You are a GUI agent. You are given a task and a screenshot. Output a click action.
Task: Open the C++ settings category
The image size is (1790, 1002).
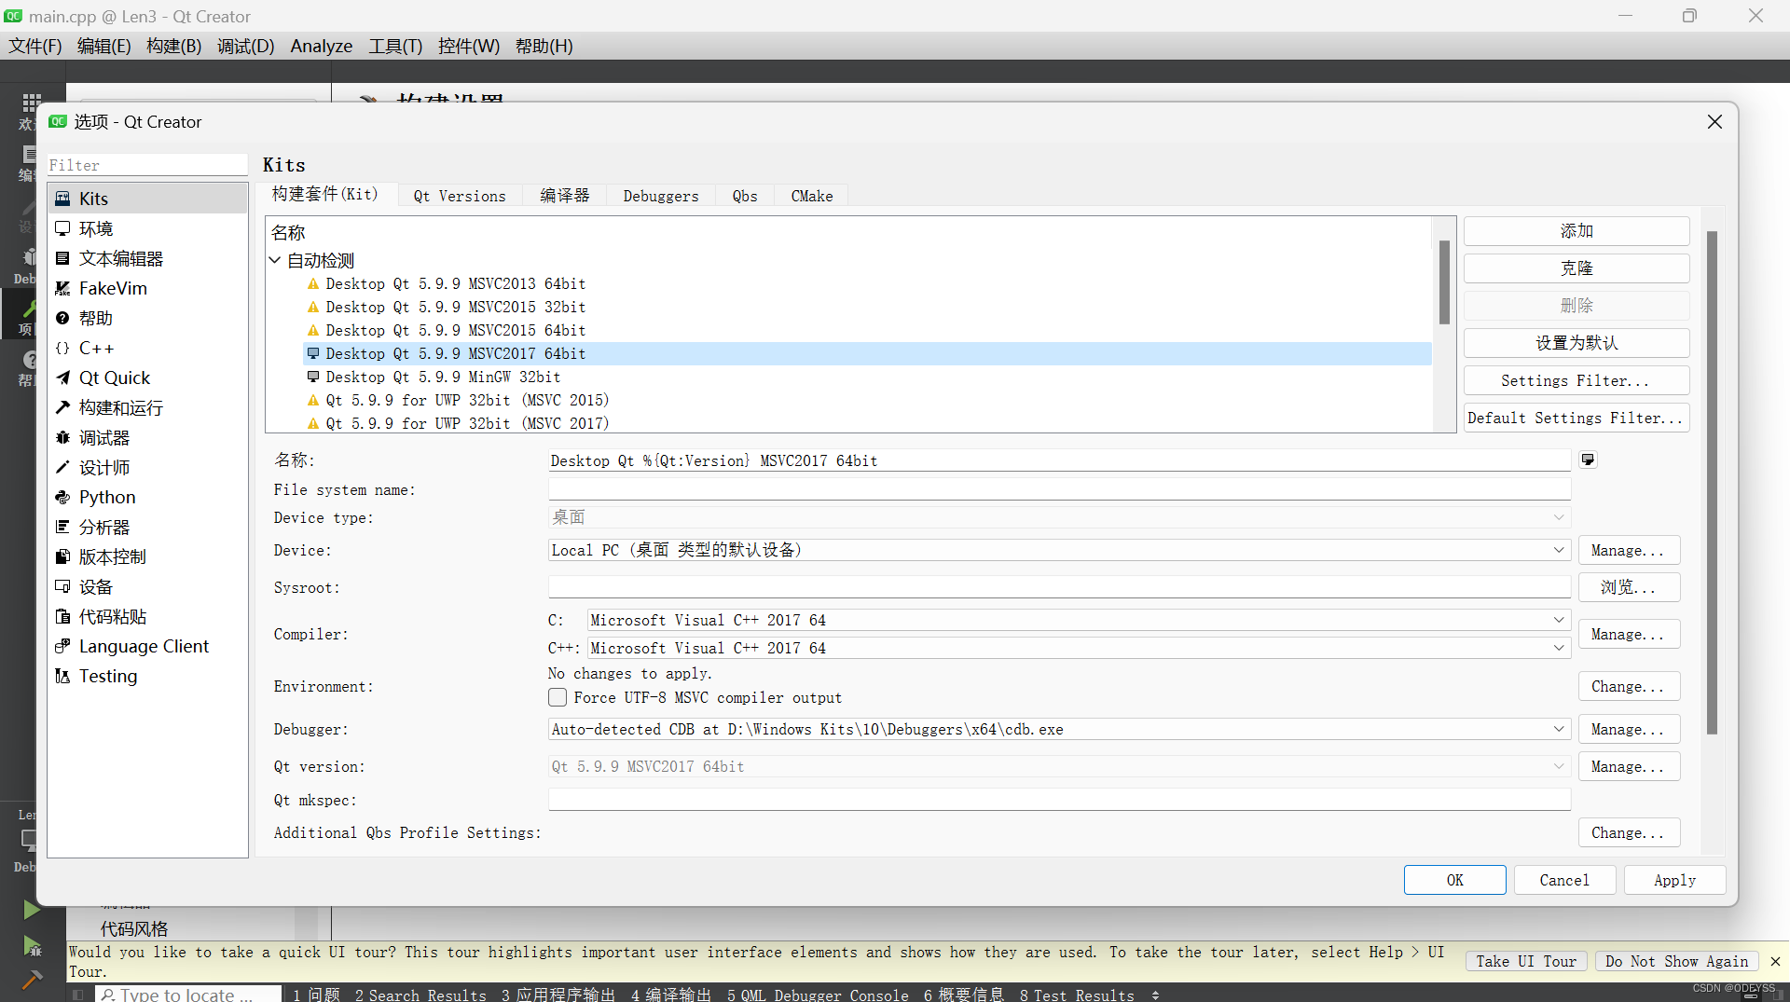pyautogui.click(x=147, y=348)
